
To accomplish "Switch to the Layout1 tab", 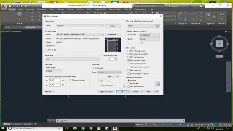I will pyautogui.click(x=17, y=124).
